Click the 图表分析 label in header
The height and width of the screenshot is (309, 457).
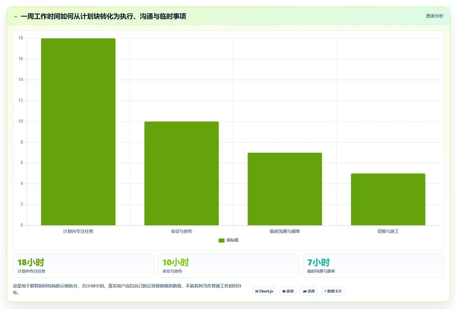tap(434, 16)
